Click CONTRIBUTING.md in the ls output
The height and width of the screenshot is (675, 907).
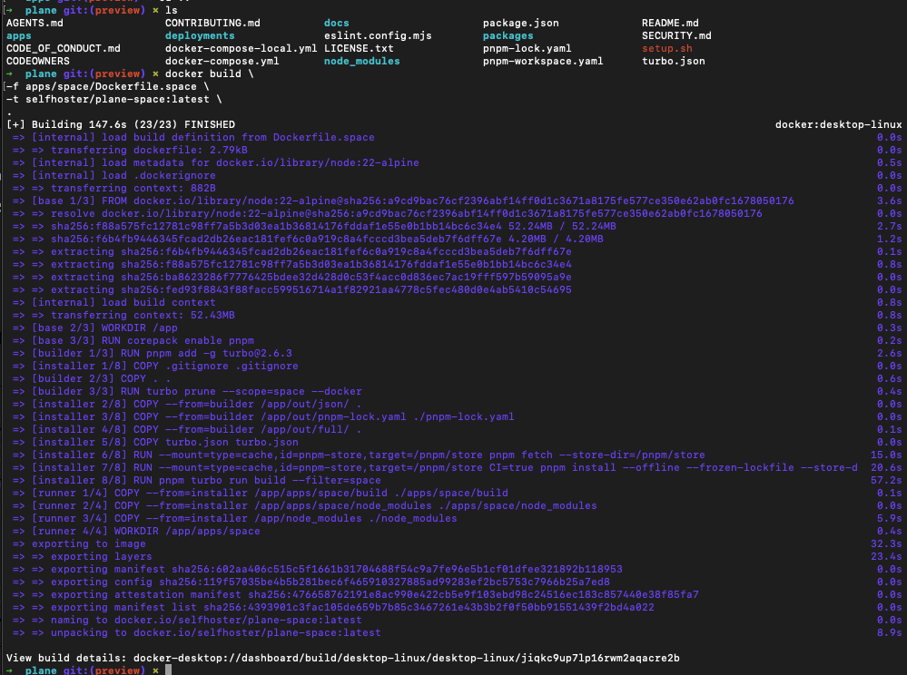click(x=212, y=23)
